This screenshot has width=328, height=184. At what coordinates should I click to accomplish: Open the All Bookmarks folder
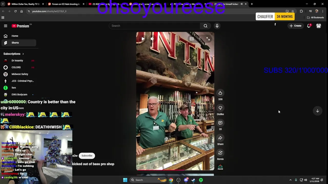316,18
